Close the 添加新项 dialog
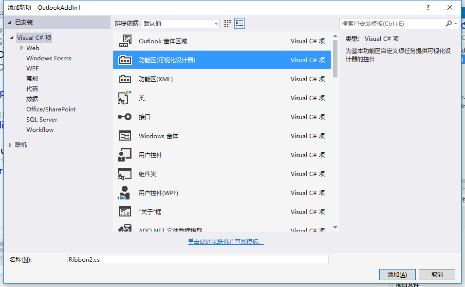This screenshot has width=465, height=287. (450, 7)
